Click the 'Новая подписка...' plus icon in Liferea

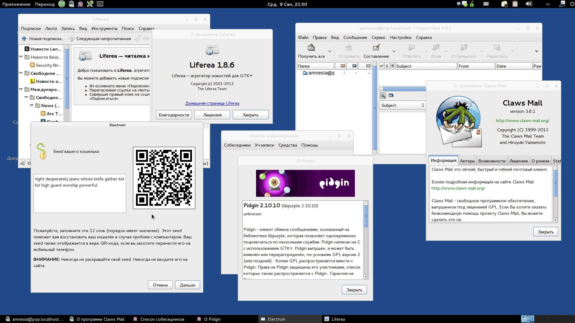(x=24, y=39)
